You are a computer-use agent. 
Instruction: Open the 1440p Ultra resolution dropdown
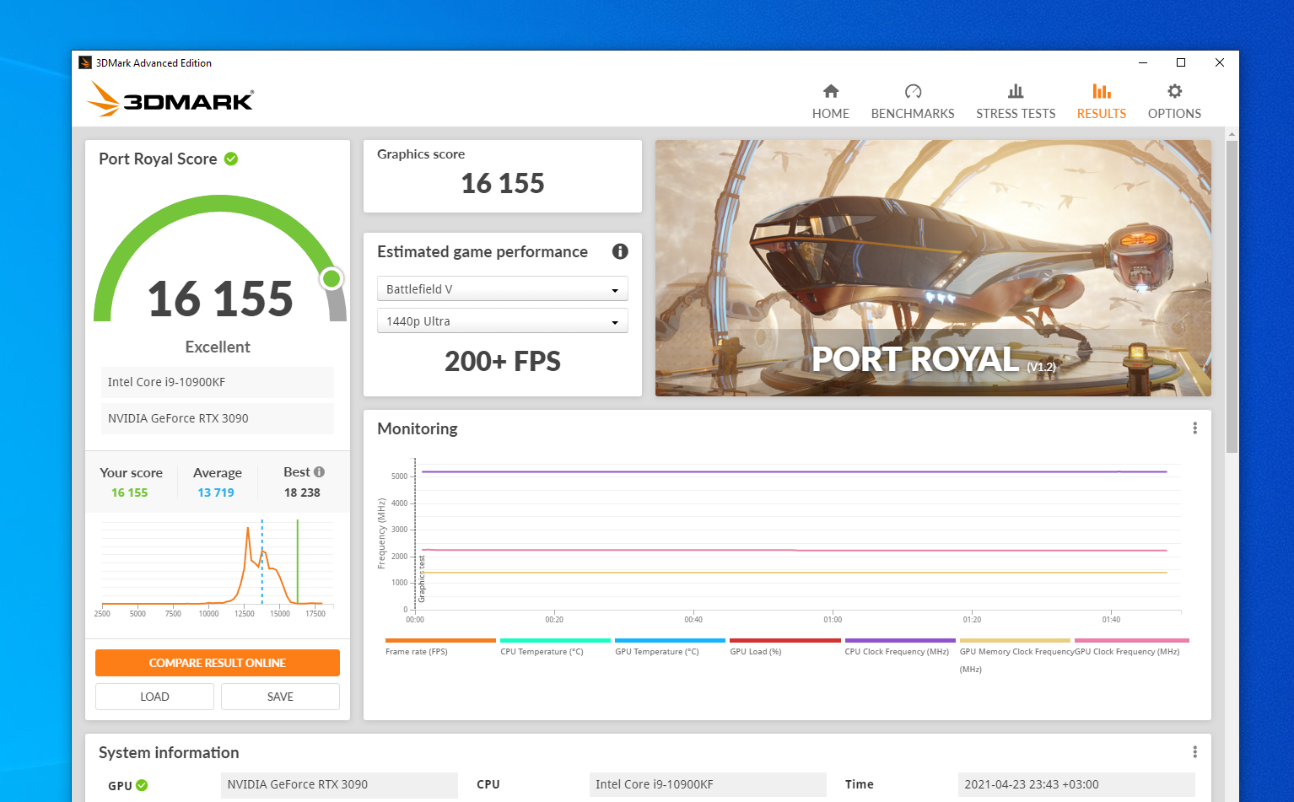(x=503, y=320)
